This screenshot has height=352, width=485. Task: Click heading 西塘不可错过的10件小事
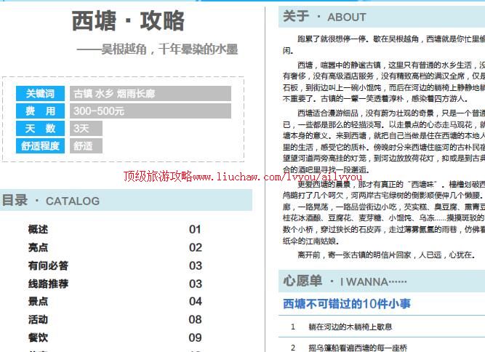pyautogui.click(x=347, y=304)
